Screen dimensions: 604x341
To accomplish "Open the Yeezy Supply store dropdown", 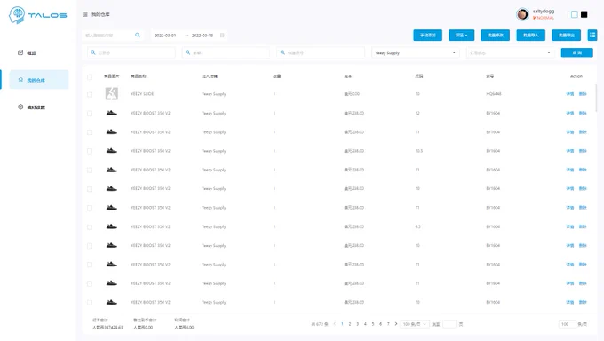I will (x=416, y=52).
